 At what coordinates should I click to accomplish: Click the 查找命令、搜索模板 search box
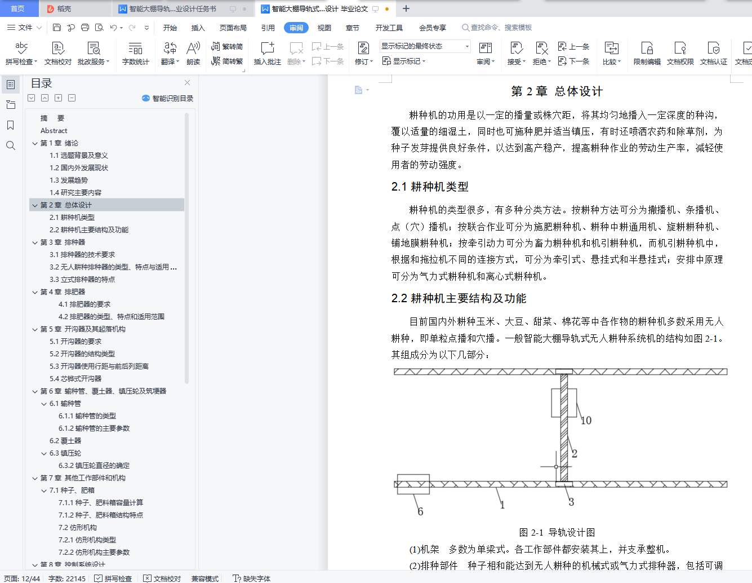(x=497, y=28)
